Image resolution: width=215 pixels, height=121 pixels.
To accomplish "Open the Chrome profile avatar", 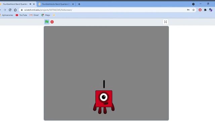I will click(x=211, y=10).
